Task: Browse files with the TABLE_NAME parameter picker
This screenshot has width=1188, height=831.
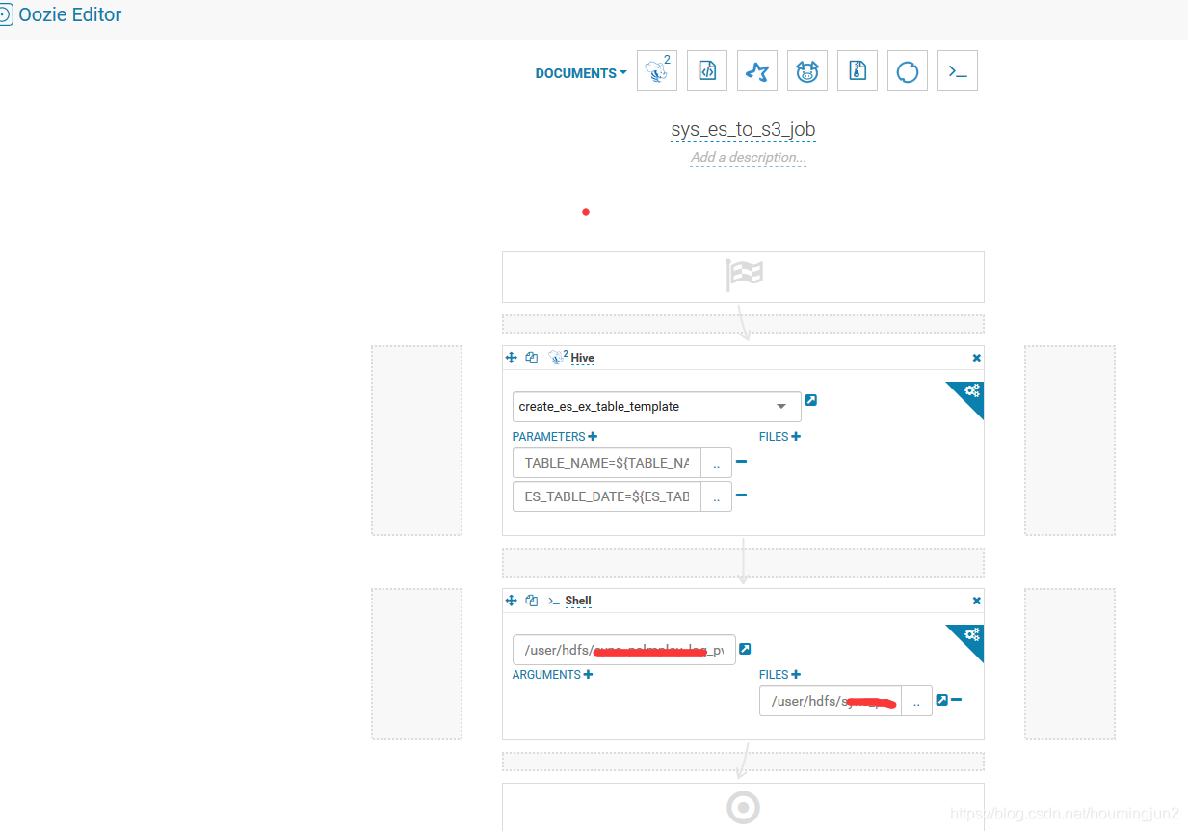Action: (x=716, y=463)
